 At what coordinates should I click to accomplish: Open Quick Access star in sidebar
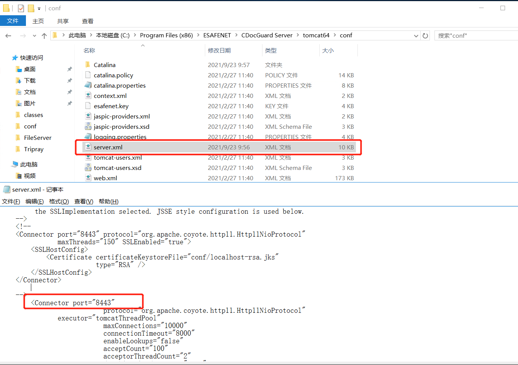click(15, 58)
